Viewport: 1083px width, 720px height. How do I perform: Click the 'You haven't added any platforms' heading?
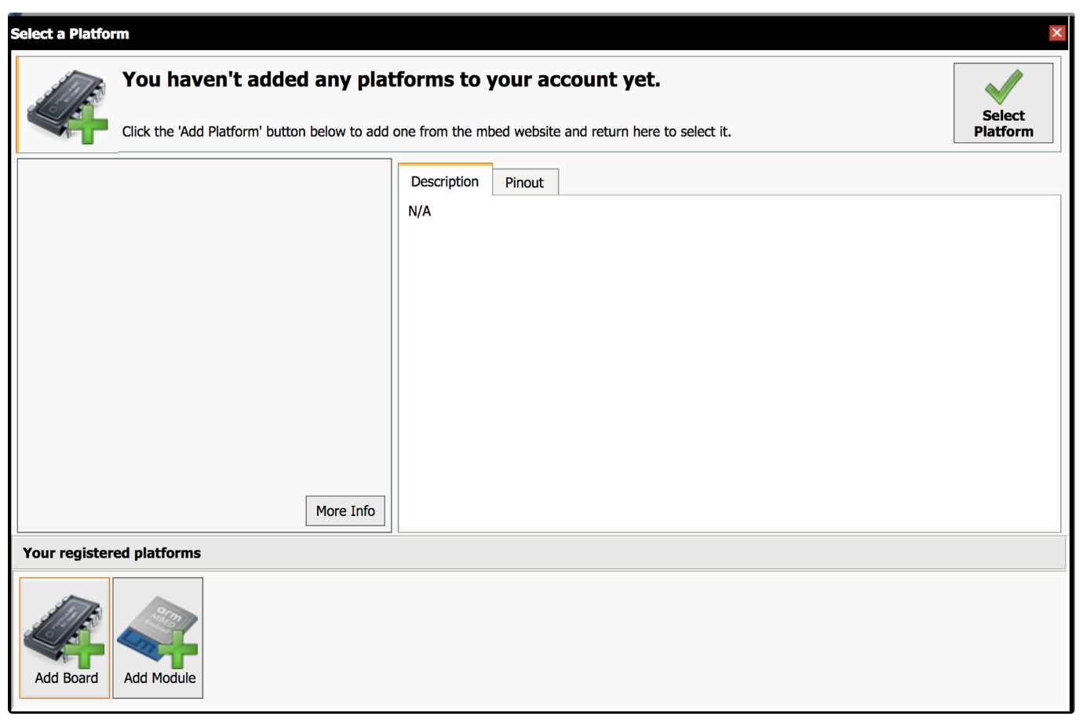391,80
